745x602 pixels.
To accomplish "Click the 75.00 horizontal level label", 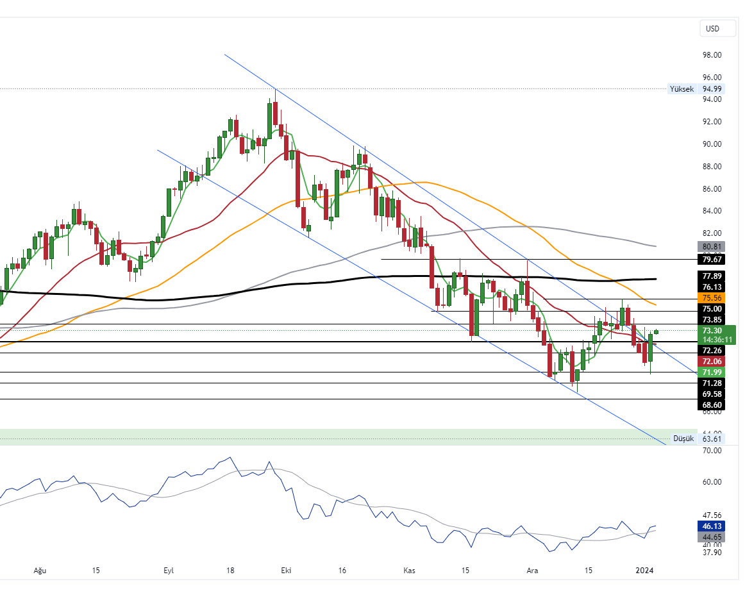I will pos(712,309).
